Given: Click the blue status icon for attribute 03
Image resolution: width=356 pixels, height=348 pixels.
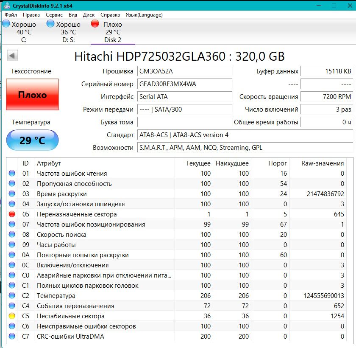Looking at the screenshot, I should (x=12, y=194).
